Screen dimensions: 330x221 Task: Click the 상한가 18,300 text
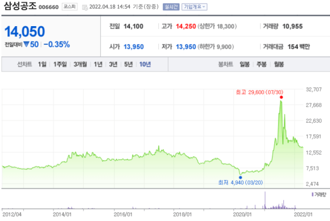coord(217,27)
